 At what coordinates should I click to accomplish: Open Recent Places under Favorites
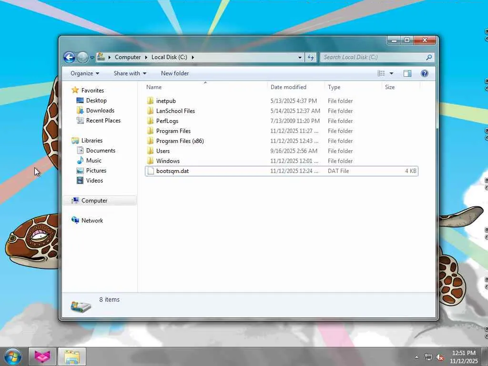103,121
